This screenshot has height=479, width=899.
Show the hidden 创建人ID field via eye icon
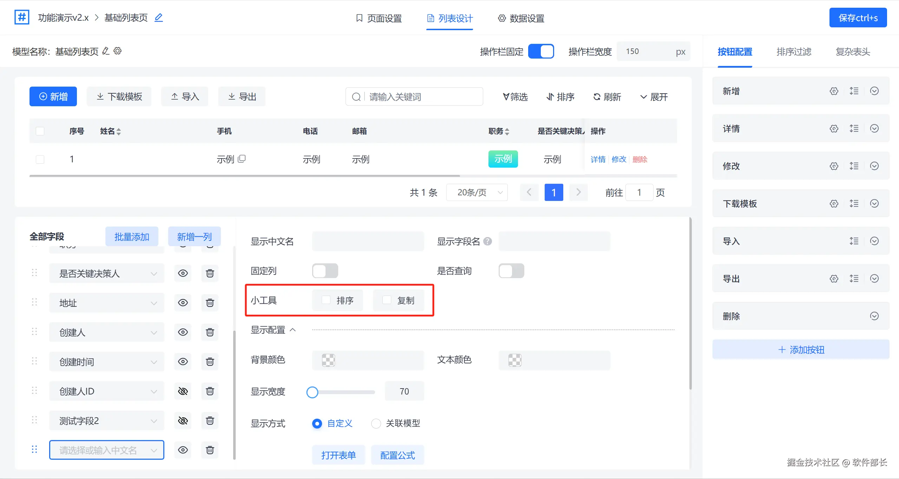tap(183, 391)
